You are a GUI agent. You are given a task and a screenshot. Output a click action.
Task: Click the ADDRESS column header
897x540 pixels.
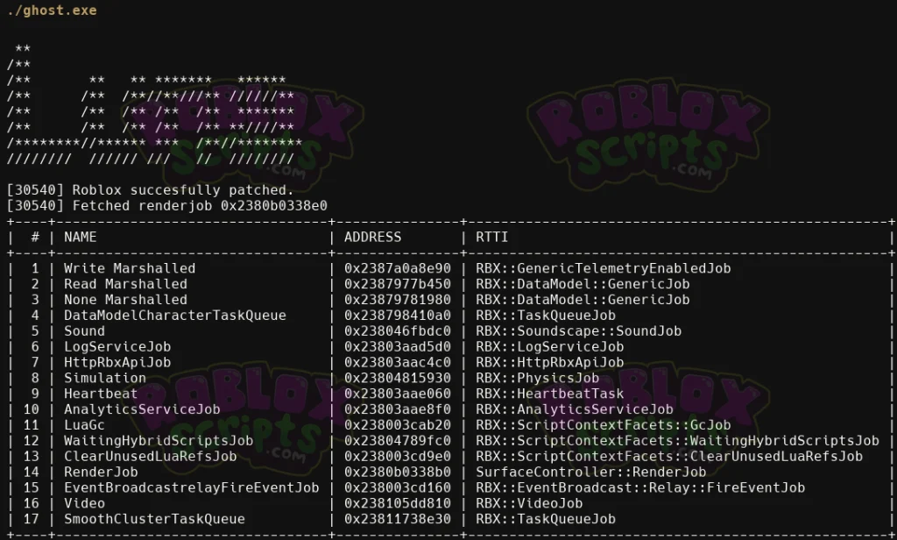pos(372,237)
